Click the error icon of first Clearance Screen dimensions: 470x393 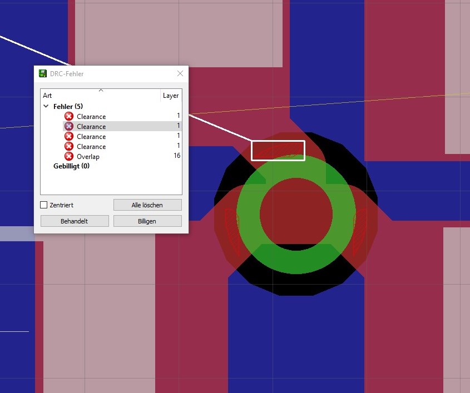click(x=69, y=116)
